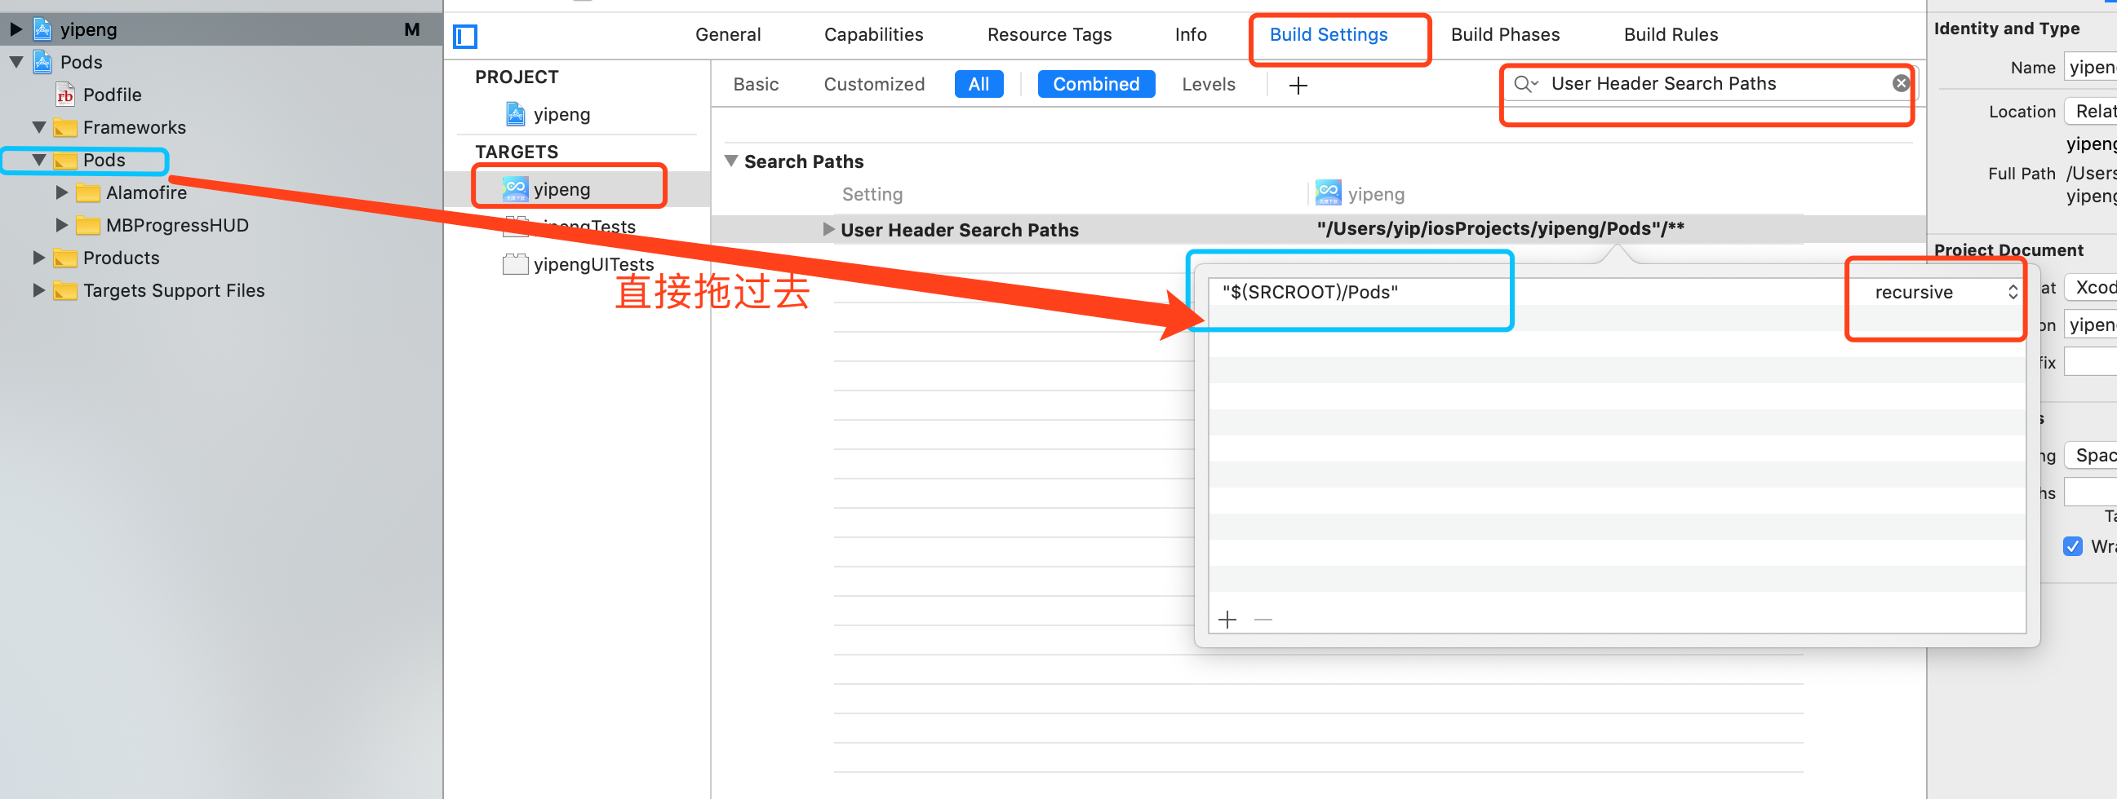Open the Build Rules tab
This screenshot has height=799, width=2117.
pyautogui.click(x=1671, y=34)
